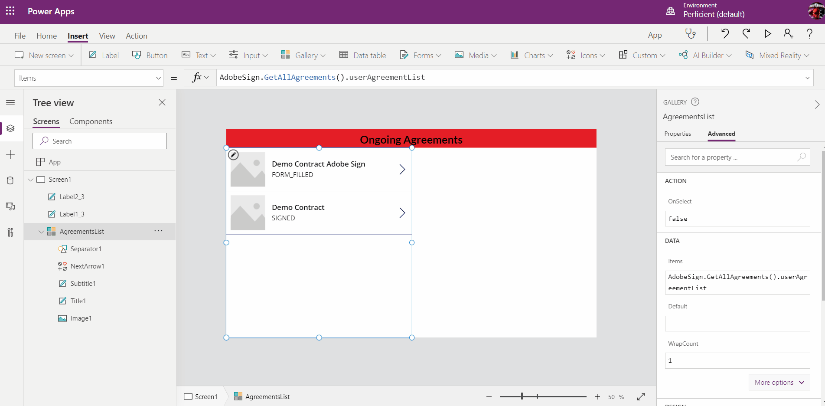Open the app launcher waffle icon

tap(10, 11)
